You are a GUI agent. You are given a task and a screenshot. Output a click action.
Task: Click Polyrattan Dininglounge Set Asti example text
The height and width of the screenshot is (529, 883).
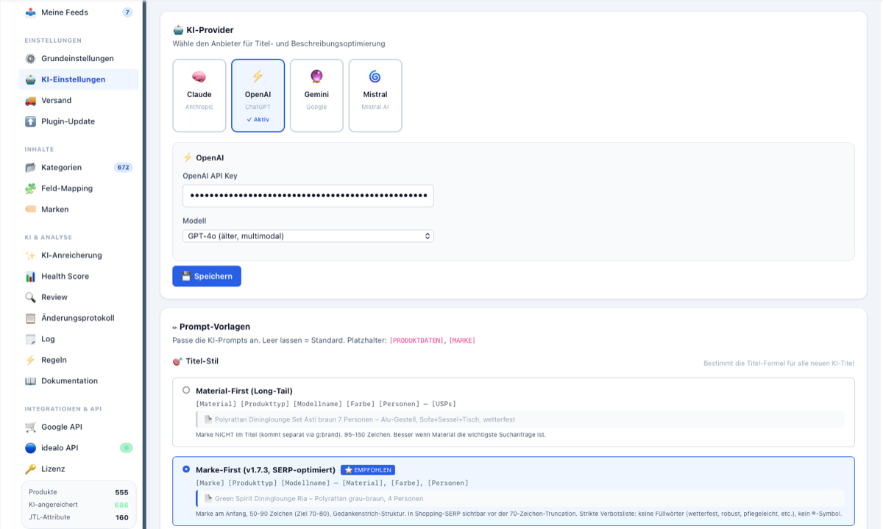364,419
